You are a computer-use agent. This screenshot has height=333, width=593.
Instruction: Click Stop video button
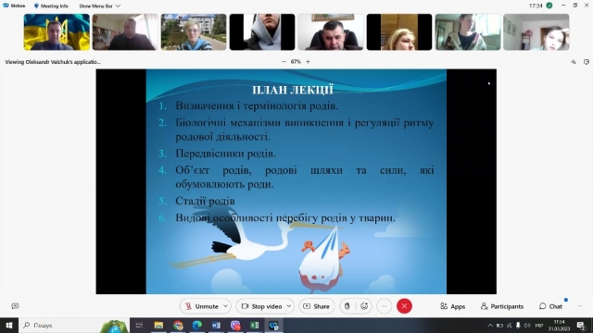pos(261,306)
